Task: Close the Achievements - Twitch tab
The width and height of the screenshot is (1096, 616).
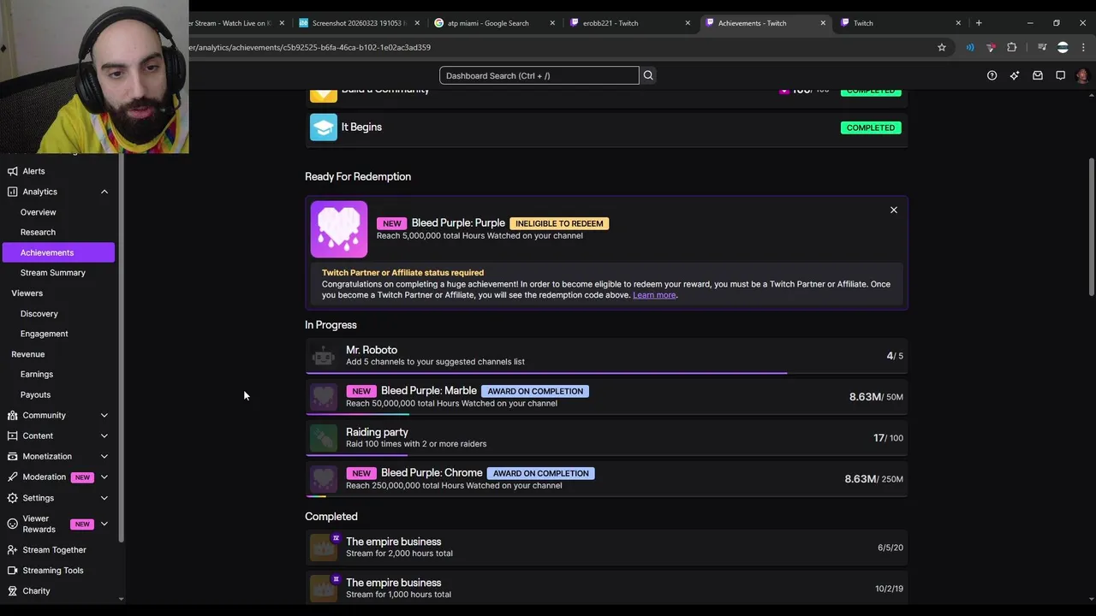Action: click(823, 23)
